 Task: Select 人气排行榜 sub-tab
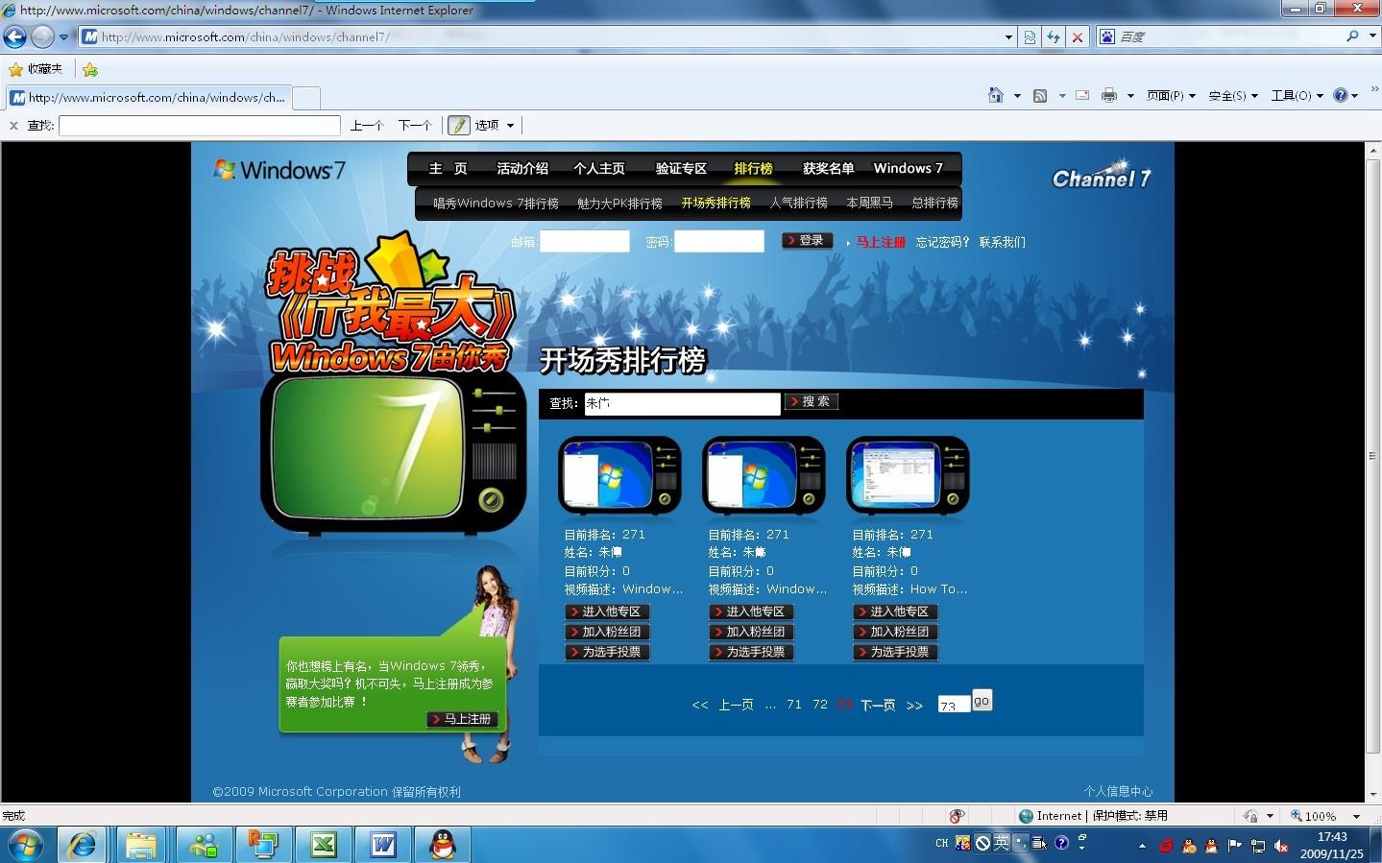click(798, 204)
